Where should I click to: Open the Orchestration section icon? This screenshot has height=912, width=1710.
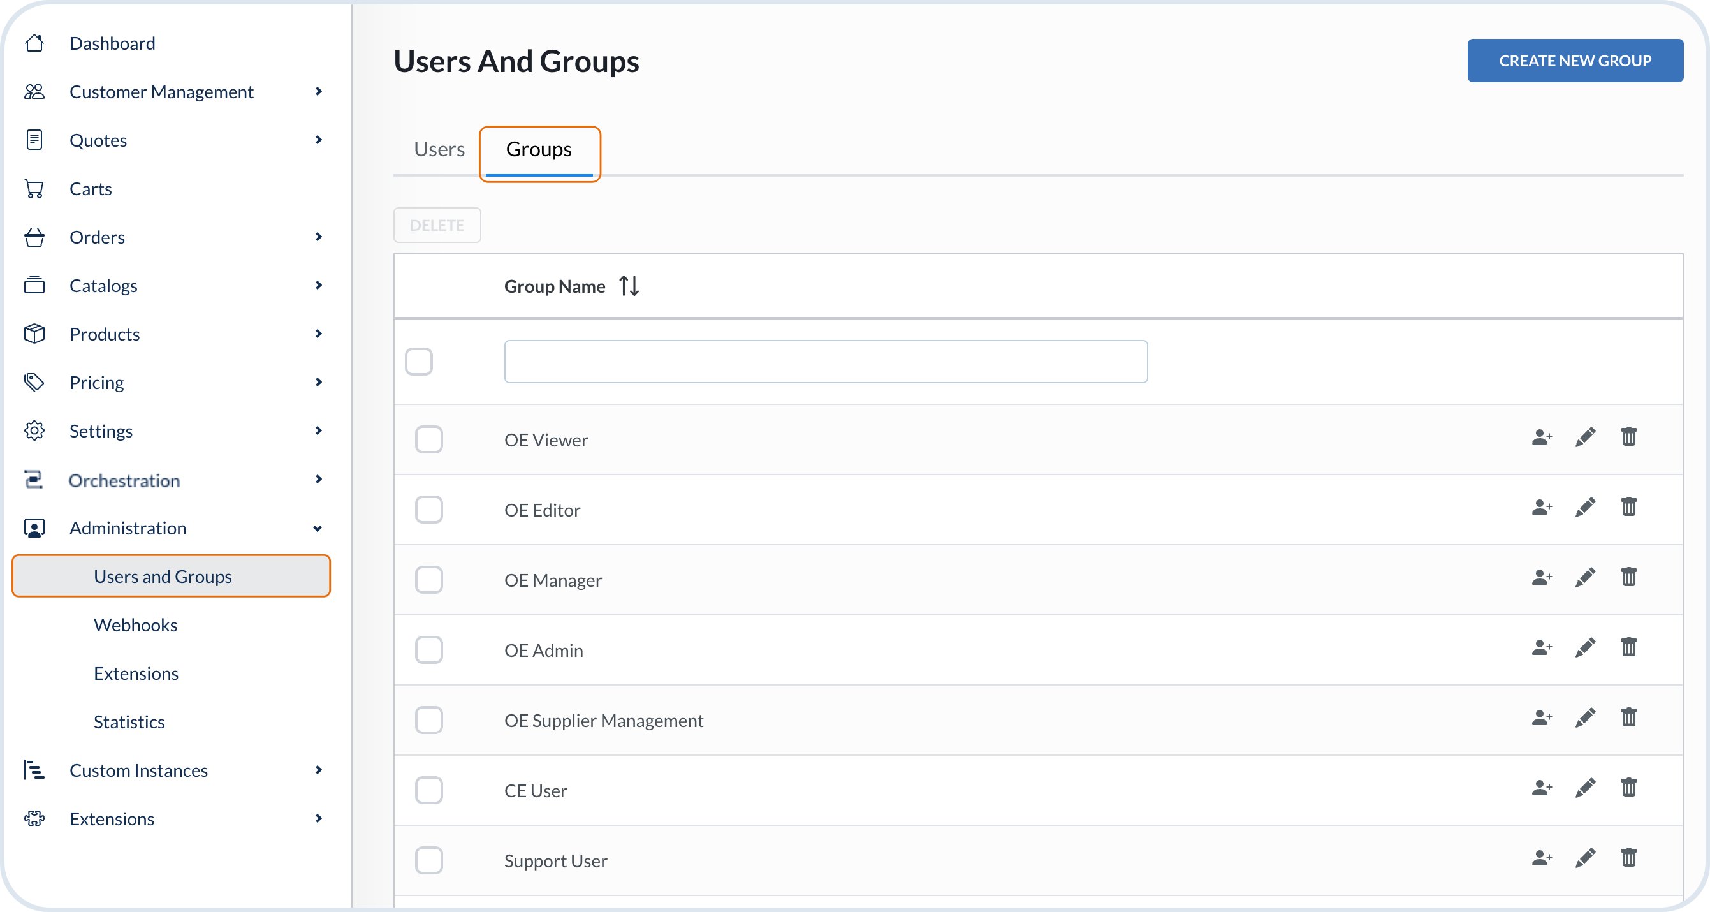tap(34, 480)
